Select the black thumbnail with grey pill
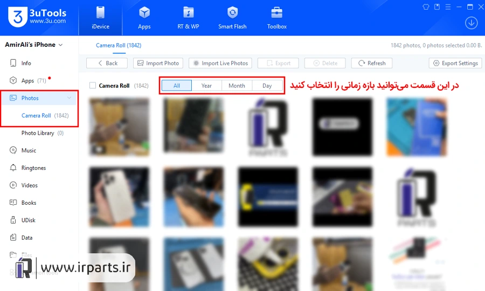485x291 pixels. pyautogui.click(x=342, y=127)
